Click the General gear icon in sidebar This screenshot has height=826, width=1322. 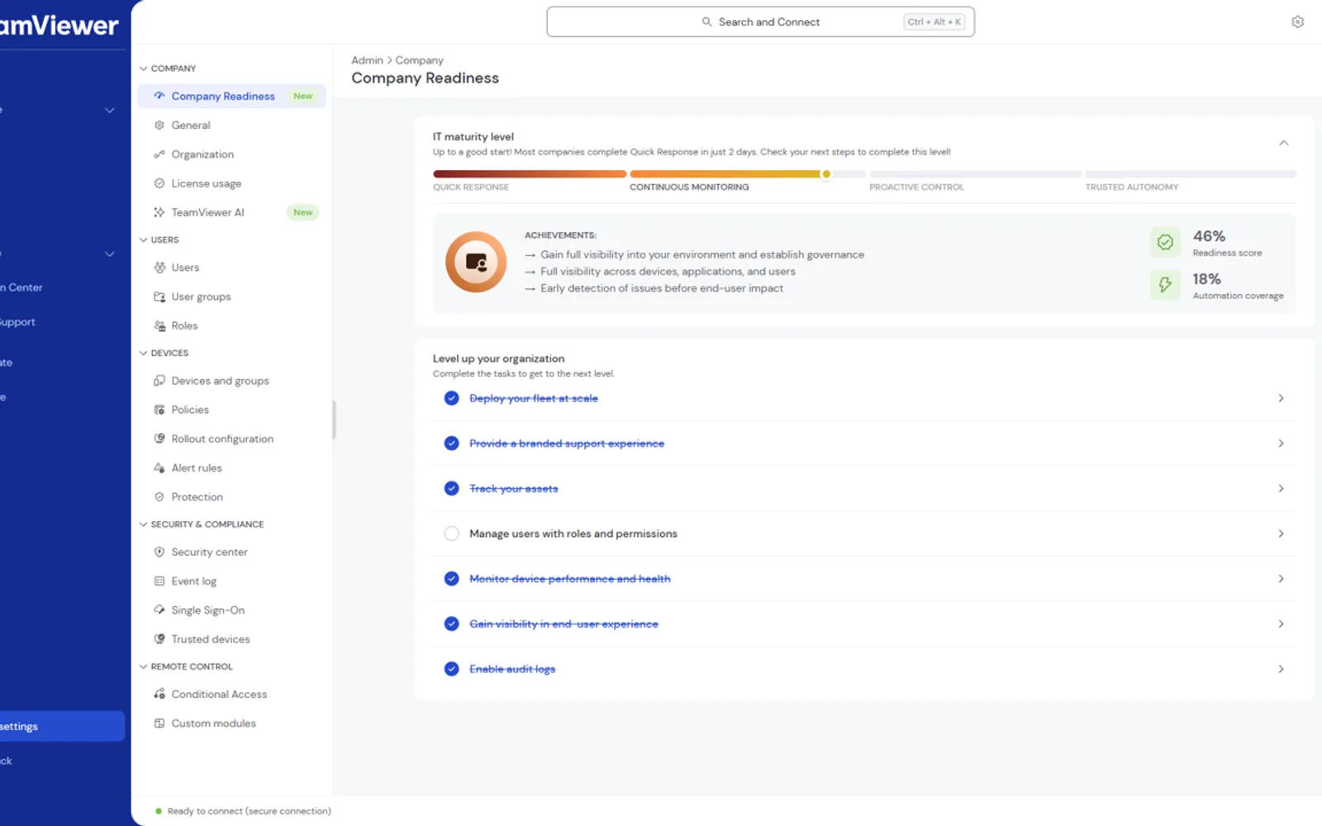(x=159, y=126)
